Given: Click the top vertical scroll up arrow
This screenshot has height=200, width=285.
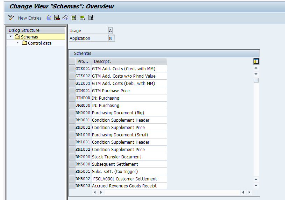Looking at the screenshot, I should [x=256, y=68].
